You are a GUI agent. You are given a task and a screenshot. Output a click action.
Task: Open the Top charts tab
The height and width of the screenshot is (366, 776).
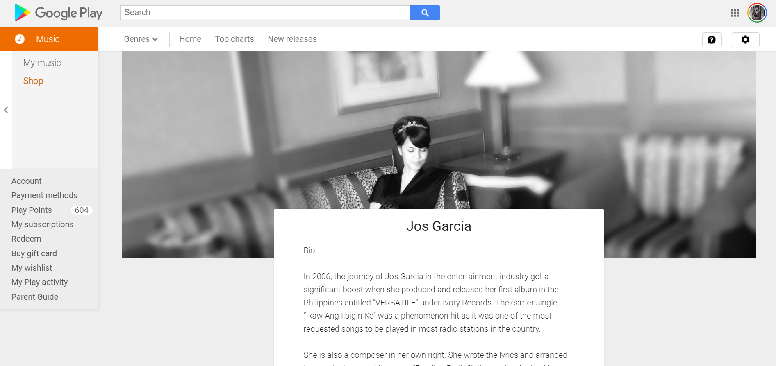[234, 39]
